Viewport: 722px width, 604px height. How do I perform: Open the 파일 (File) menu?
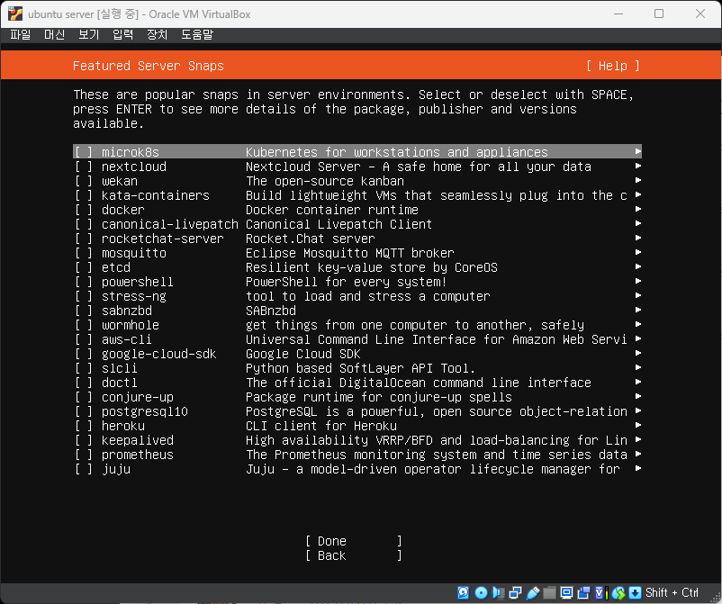(x=21, y=34)
